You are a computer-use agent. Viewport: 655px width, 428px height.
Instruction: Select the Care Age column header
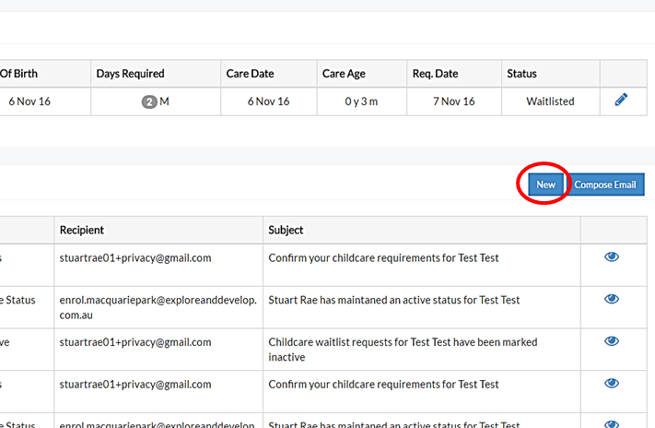(x=345, y=74)
